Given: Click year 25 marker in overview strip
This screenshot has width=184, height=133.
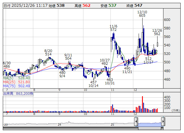Looking at the screenshot, I should [x=112, y=125].
